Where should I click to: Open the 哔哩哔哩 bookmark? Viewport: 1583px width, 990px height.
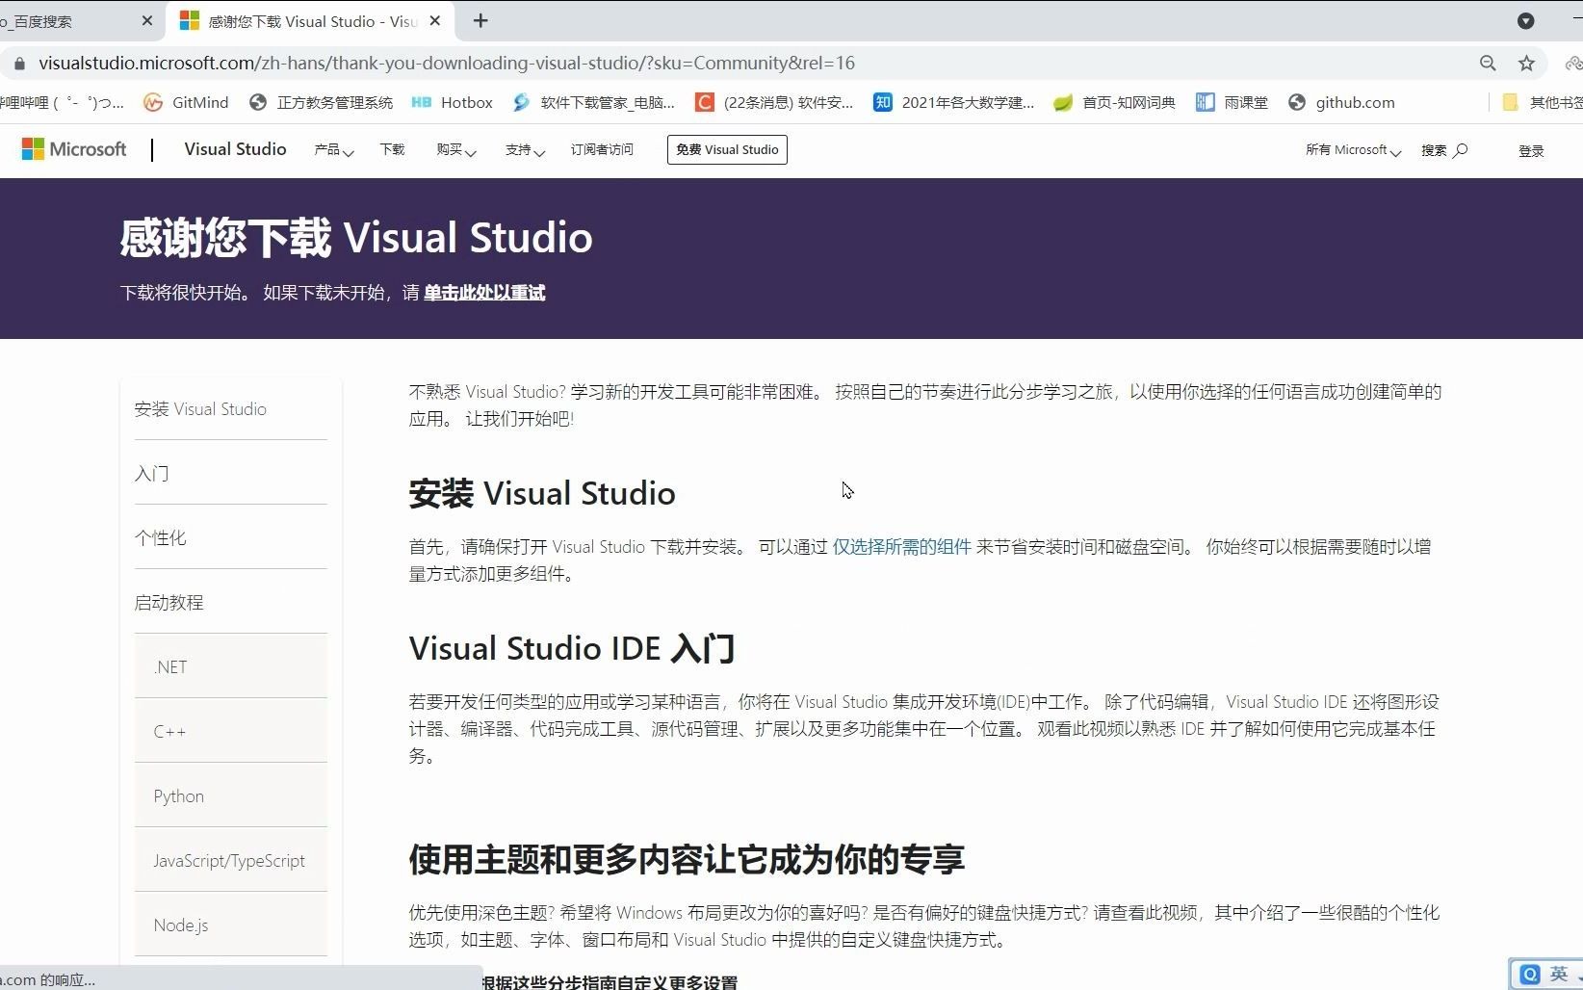pos(62,102)
